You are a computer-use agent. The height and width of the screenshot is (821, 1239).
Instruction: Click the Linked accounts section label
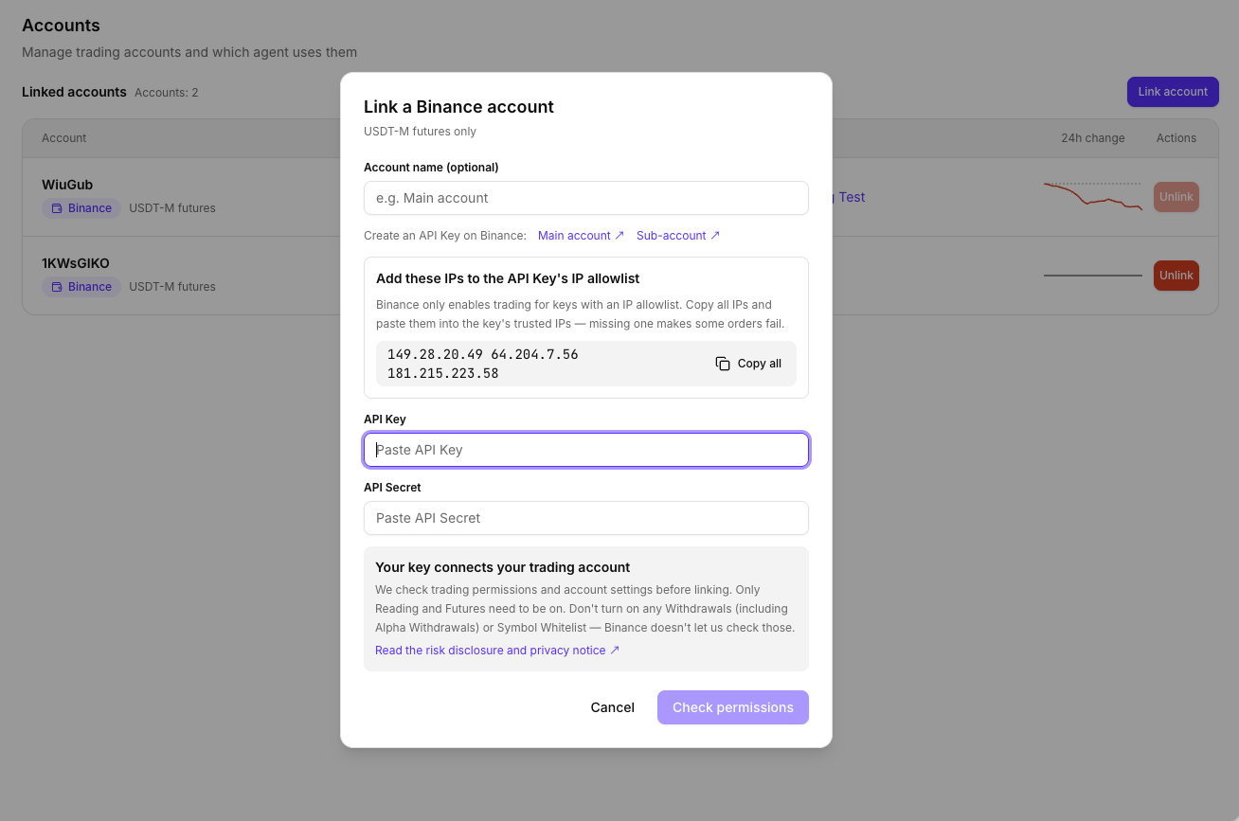(74, 92)
